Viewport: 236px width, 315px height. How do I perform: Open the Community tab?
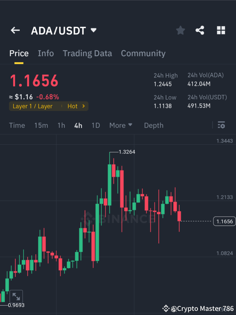[143, 53]
